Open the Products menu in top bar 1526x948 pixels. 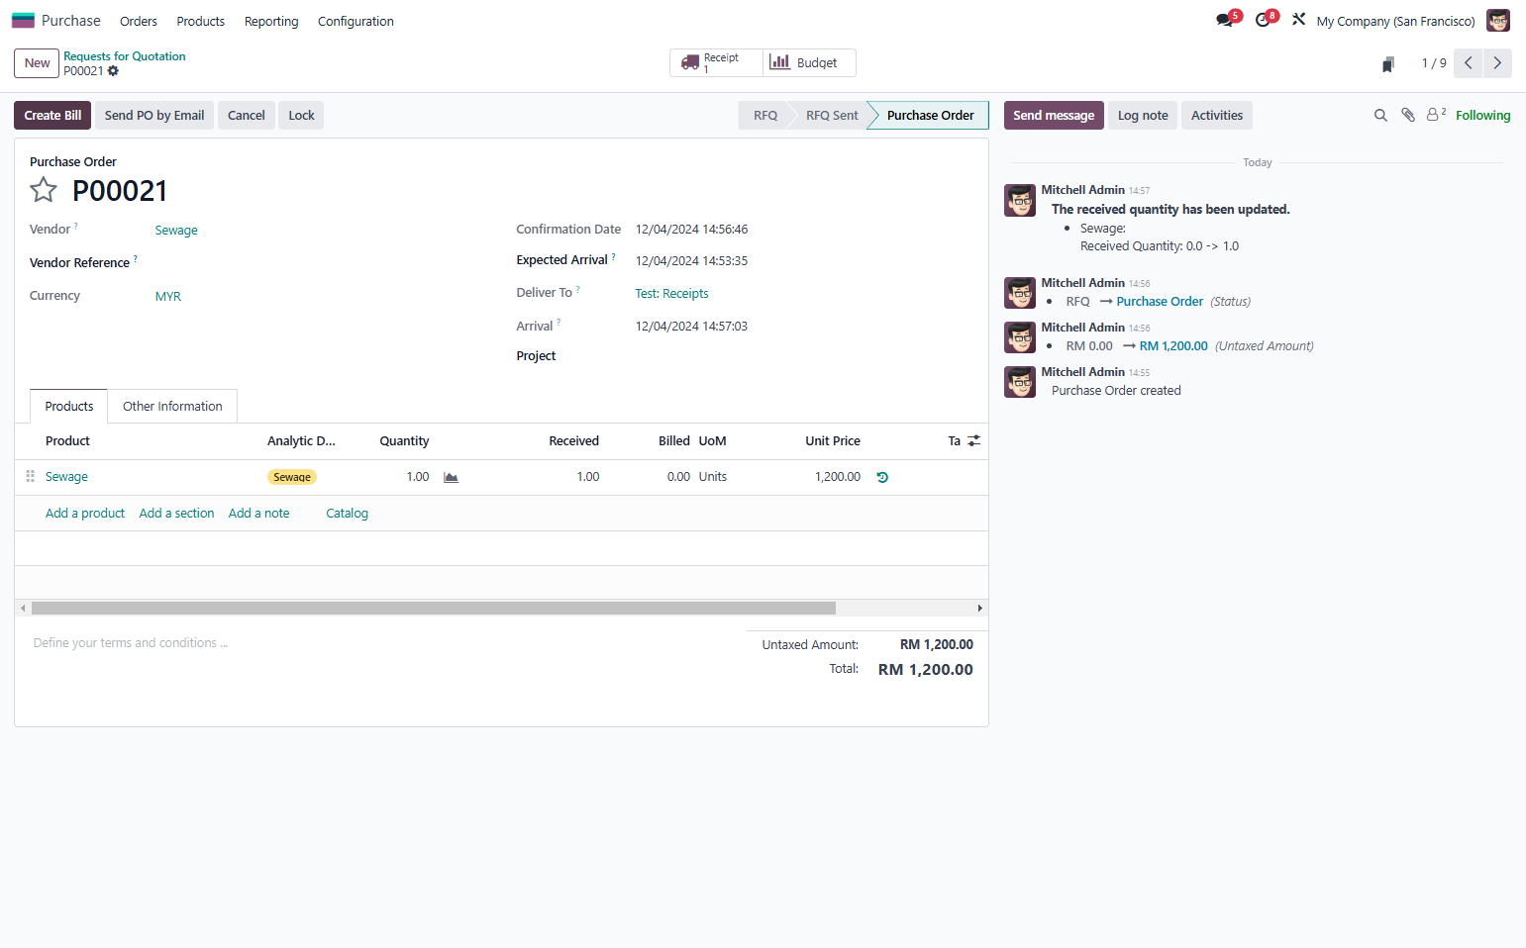(200, 21)
